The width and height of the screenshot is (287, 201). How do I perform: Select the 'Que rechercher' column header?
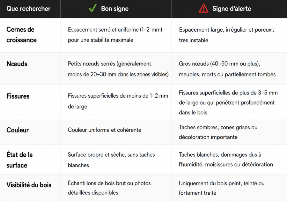click(28, 9)
